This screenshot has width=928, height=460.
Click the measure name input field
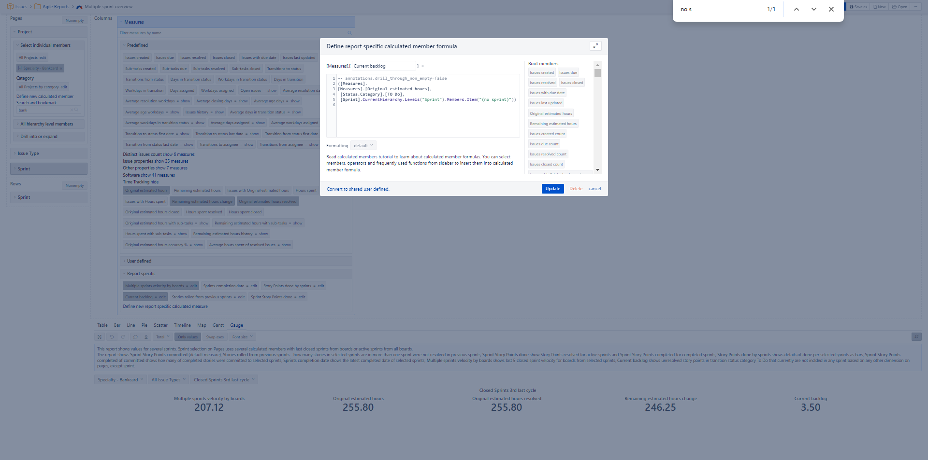coord(384,66)
